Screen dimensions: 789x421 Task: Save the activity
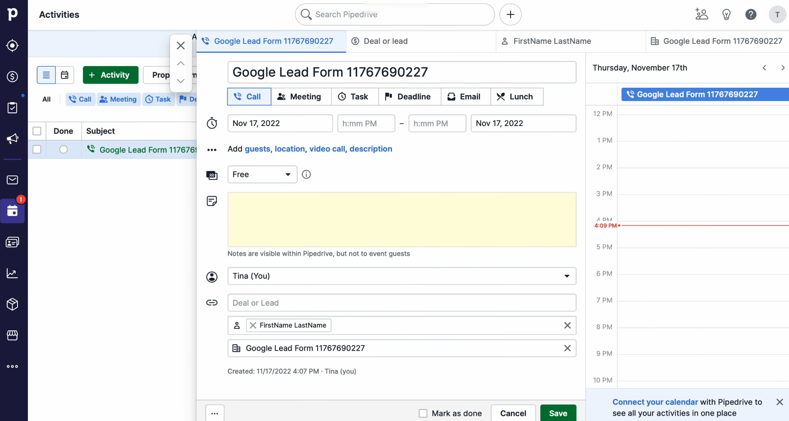click(558, 413)
